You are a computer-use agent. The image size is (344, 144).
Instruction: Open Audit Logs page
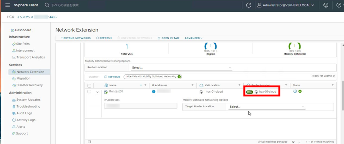[22, 113]
